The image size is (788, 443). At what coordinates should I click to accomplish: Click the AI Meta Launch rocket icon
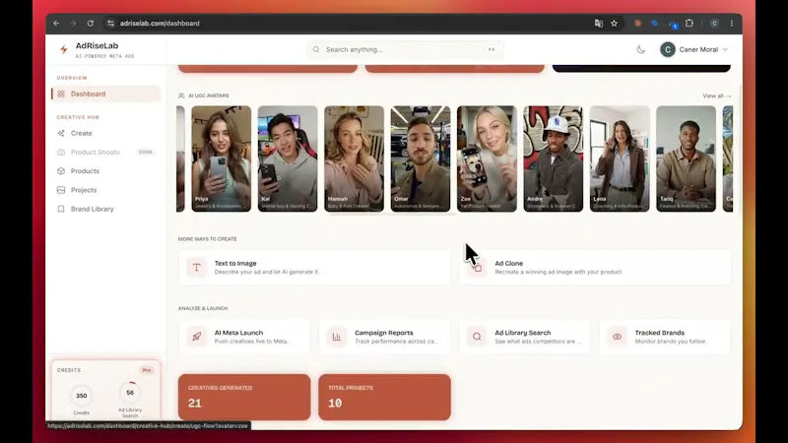click(x=196, y=337)
